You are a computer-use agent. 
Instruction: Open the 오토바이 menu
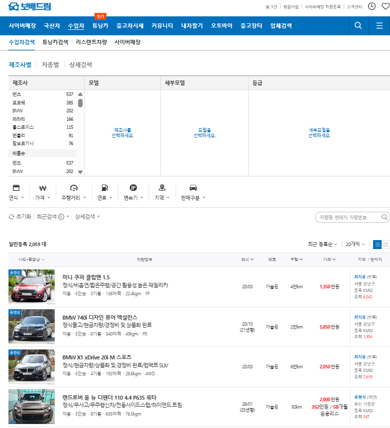point(221,26)
